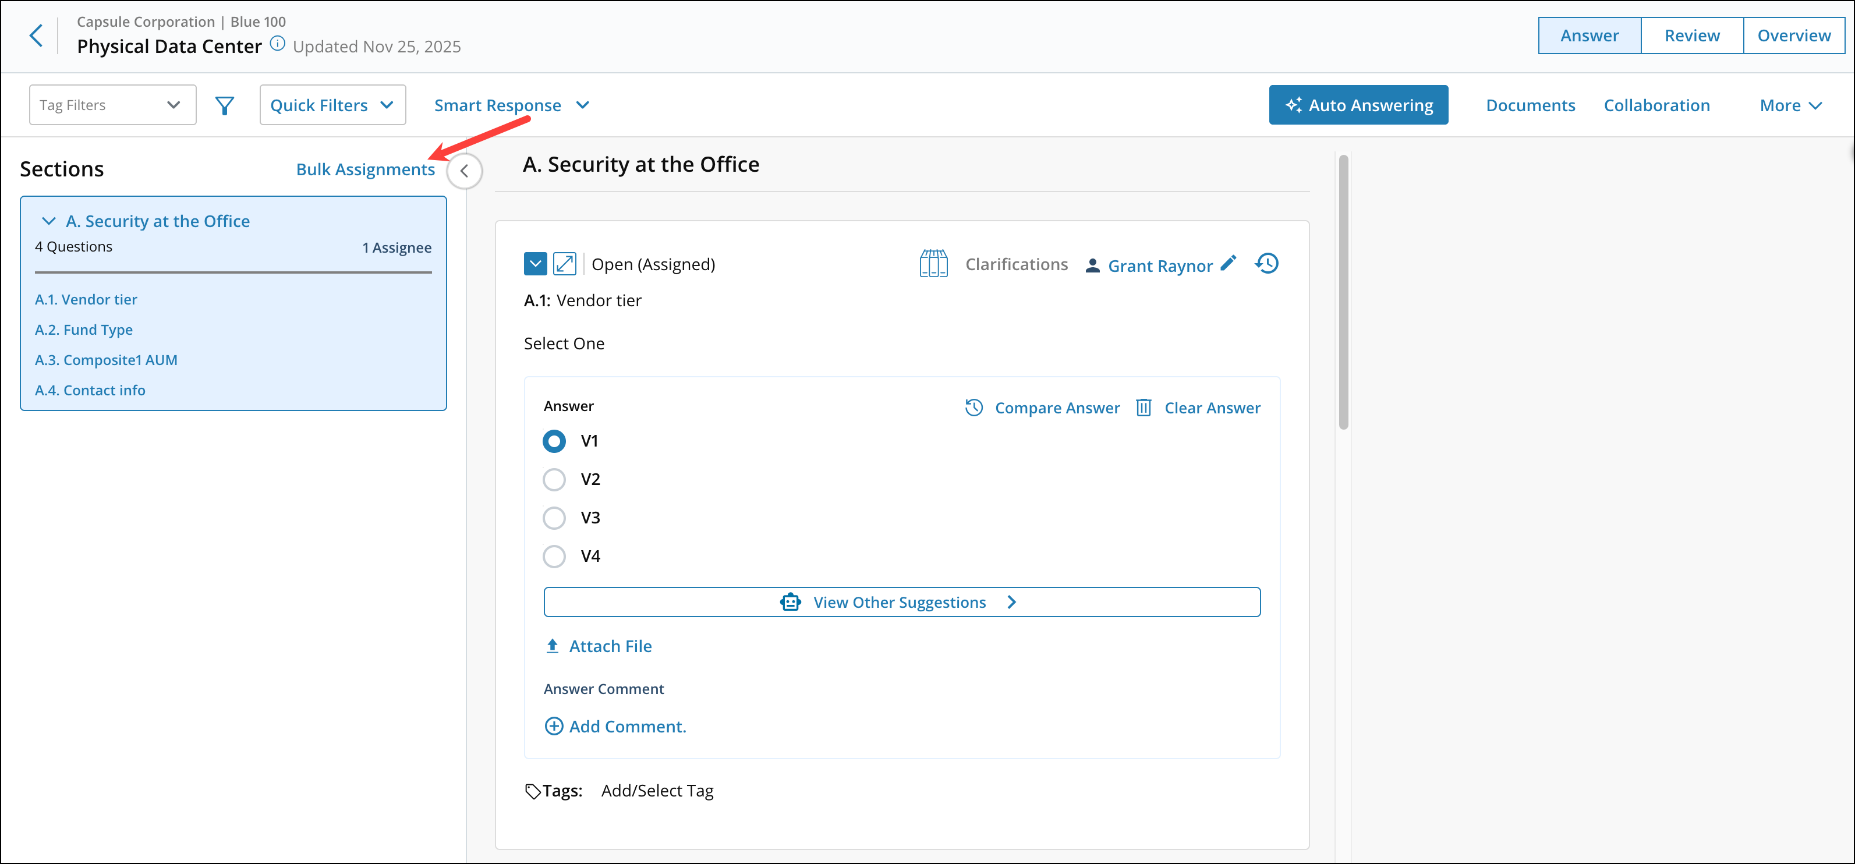Open the question history clock icon
Screen dimensions: 1855x864
pyautogui.click(x=1267, y=264)
